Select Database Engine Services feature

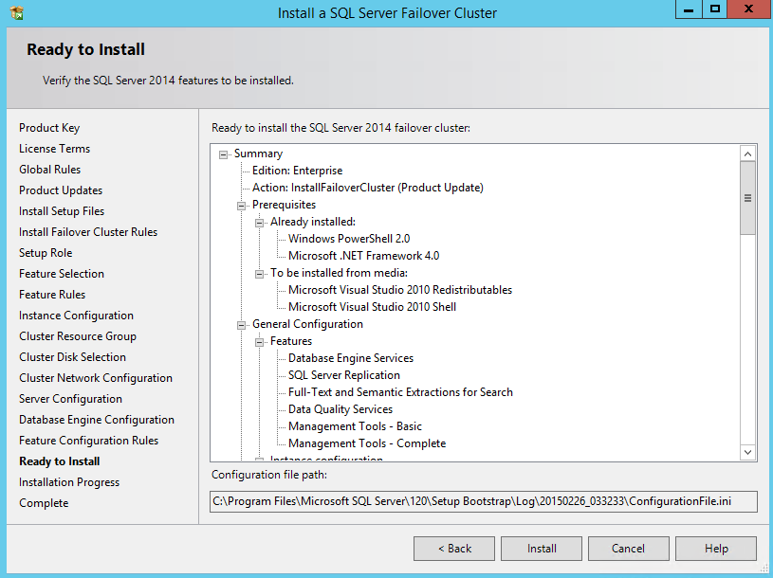(351, 358)
